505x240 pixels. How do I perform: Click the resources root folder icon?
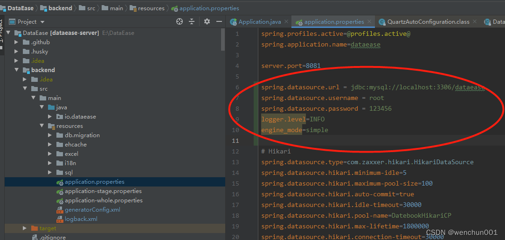point(51,126)
